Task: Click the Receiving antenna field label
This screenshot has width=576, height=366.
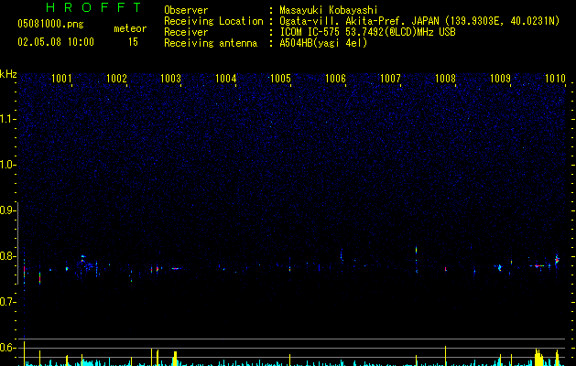Action: (211, 43)
